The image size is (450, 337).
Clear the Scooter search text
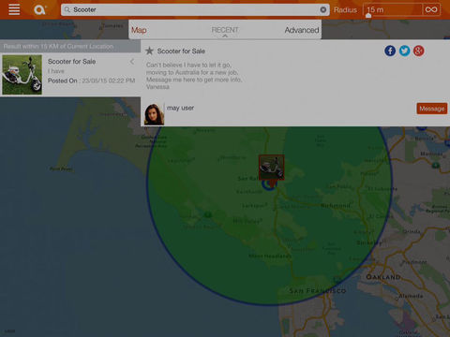tap(323, 10)
